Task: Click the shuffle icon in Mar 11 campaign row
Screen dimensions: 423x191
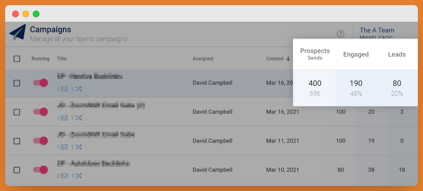Action: (78, 147)
